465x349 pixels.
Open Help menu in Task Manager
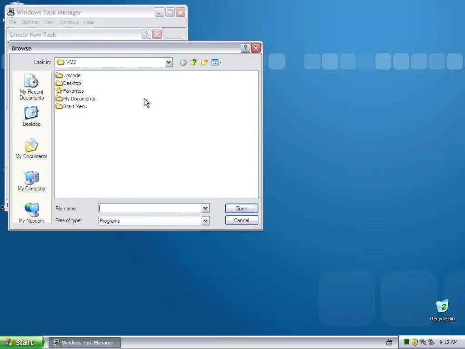[x=89, y=22]
